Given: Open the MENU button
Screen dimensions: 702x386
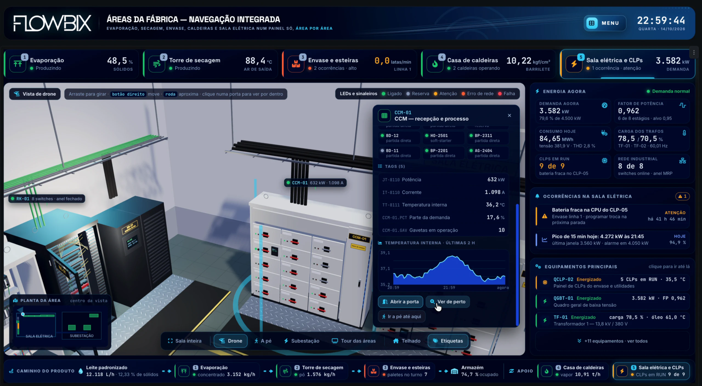Looking at the screenshot, I should click(605, 23).
